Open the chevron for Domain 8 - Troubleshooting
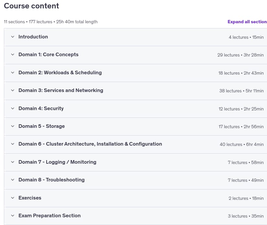Image resolution: width=267 pixels, height=225 pixels. [x=13, y=180]
